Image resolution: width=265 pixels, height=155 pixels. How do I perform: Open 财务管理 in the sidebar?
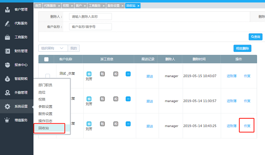tap(17, 51)
